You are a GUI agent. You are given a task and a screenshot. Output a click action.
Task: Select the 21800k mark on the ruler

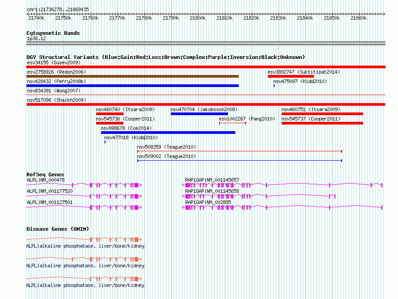tap(198, 18)
